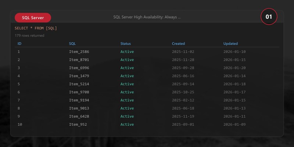Click the Created column header

178,43
